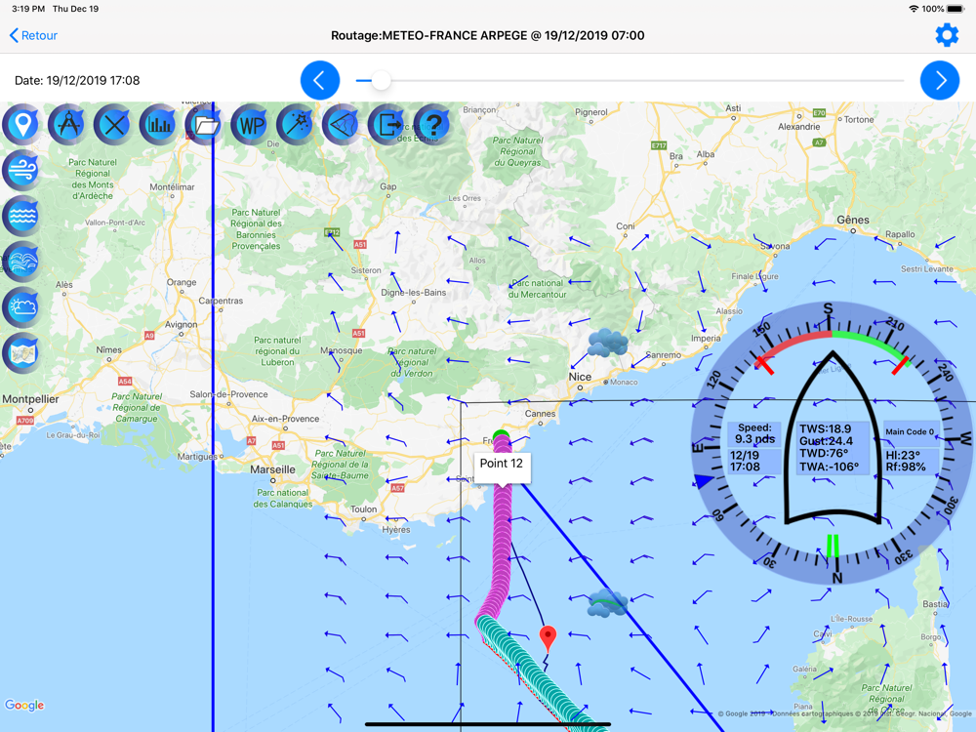This screenshot has width=976, height=732.
Task: Tap the map type chart icon
Action: pyautogui.click(x=21, y=353)
